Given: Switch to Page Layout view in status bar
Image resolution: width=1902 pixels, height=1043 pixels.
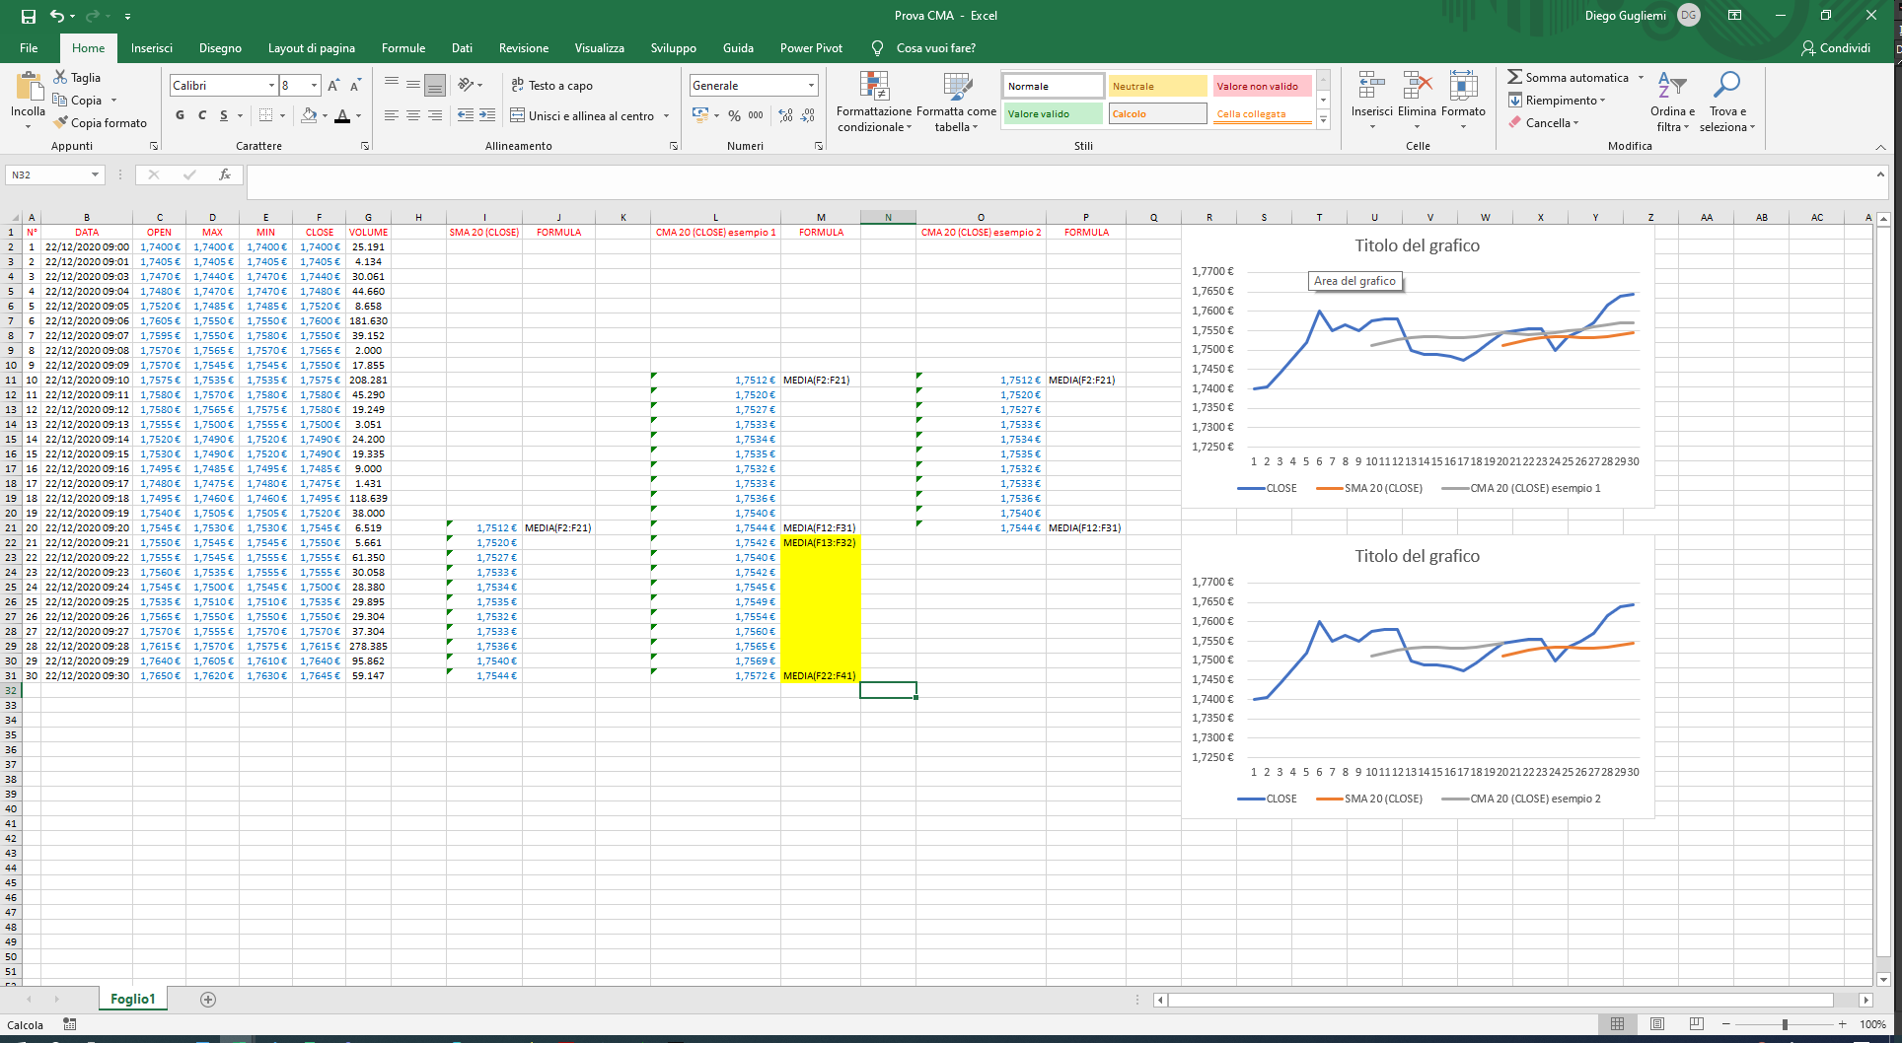Looking at the screenshot, I should [1657, 1024].
